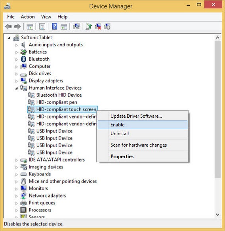
Task: Click the Forward arrow toolbar icon
Action: 17,27
